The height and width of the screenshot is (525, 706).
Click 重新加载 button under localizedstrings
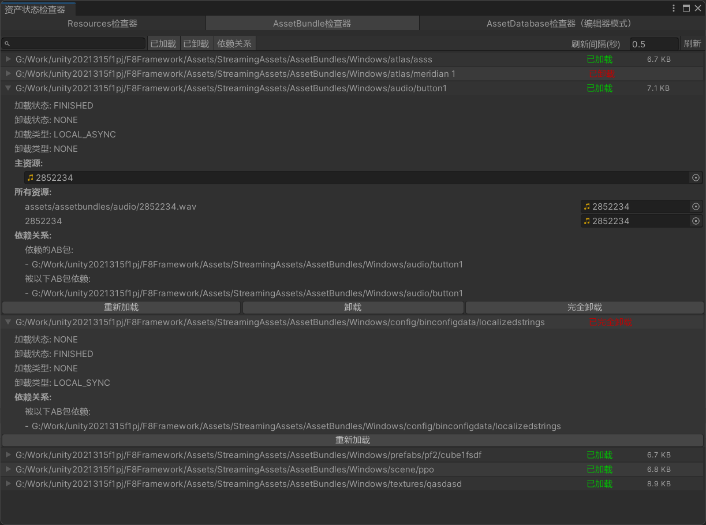(x=353, y=440)
